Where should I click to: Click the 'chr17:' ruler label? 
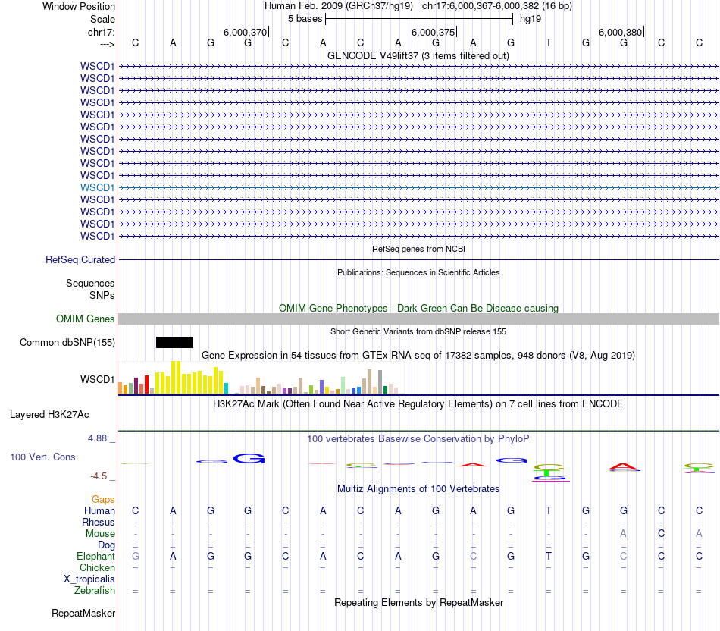101,32
